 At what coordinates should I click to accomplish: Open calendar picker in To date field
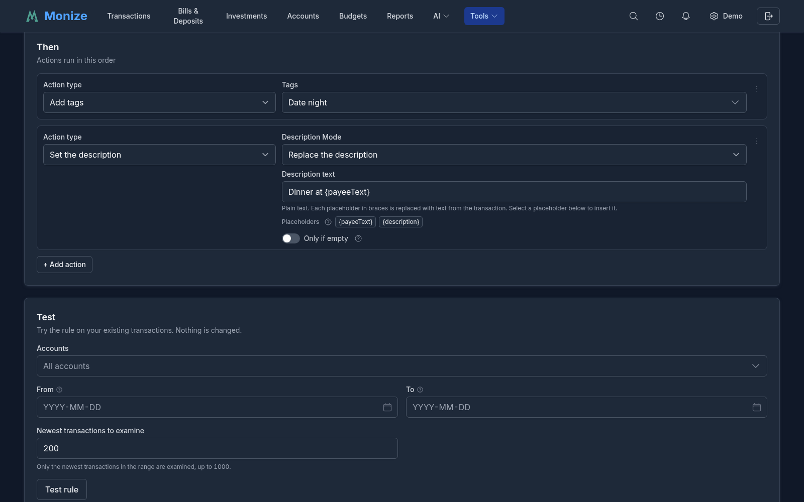point(757,407)
